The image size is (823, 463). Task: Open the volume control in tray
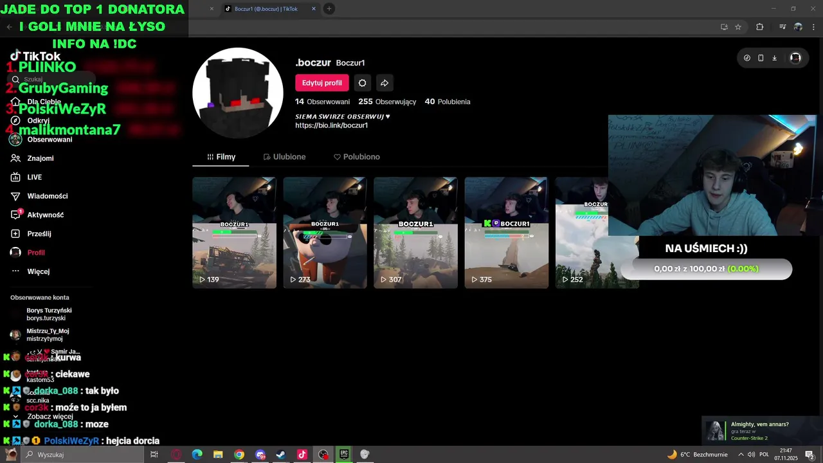coord(751,455)
